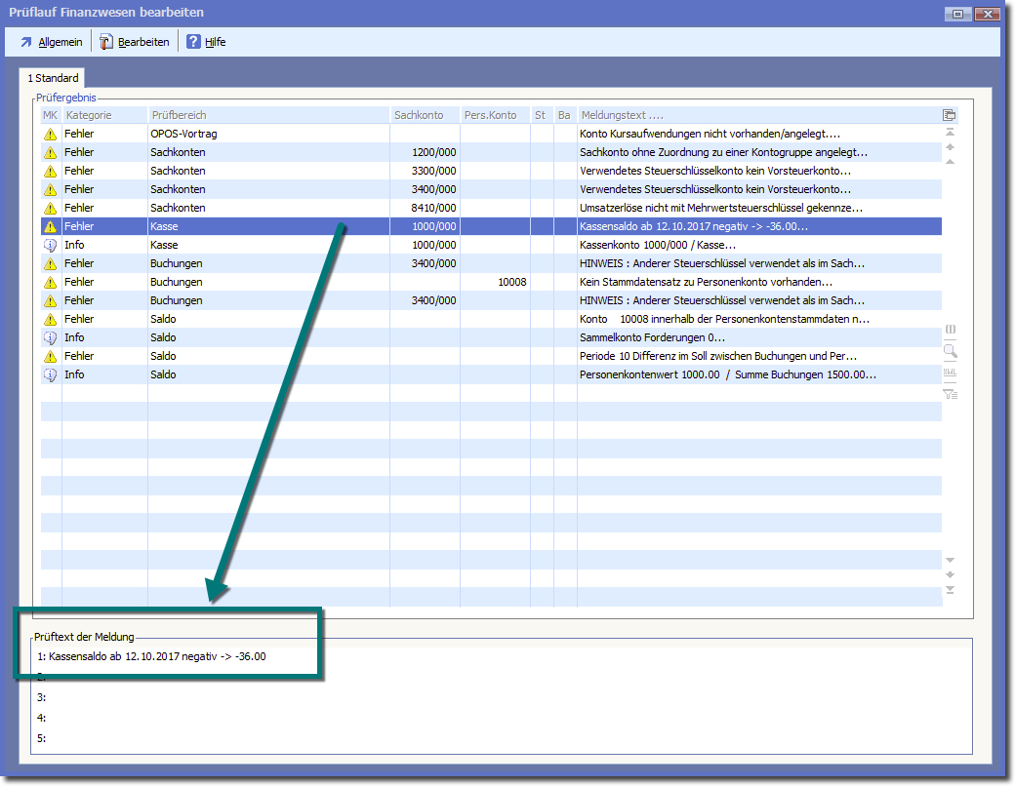
Task: Click info icon of Sammelkonto Forderungen row
Action: 51,337
